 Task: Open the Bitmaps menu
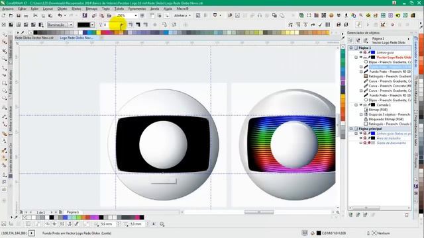pos(91,9)
